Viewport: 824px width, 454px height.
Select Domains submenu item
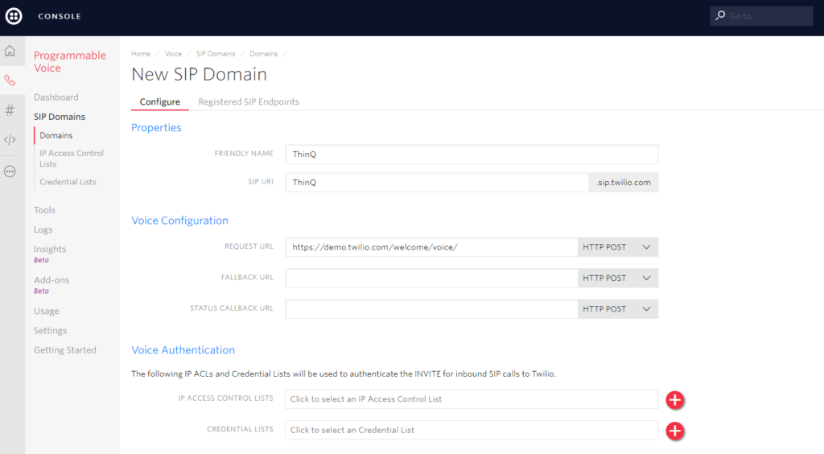tap(56, 135)
